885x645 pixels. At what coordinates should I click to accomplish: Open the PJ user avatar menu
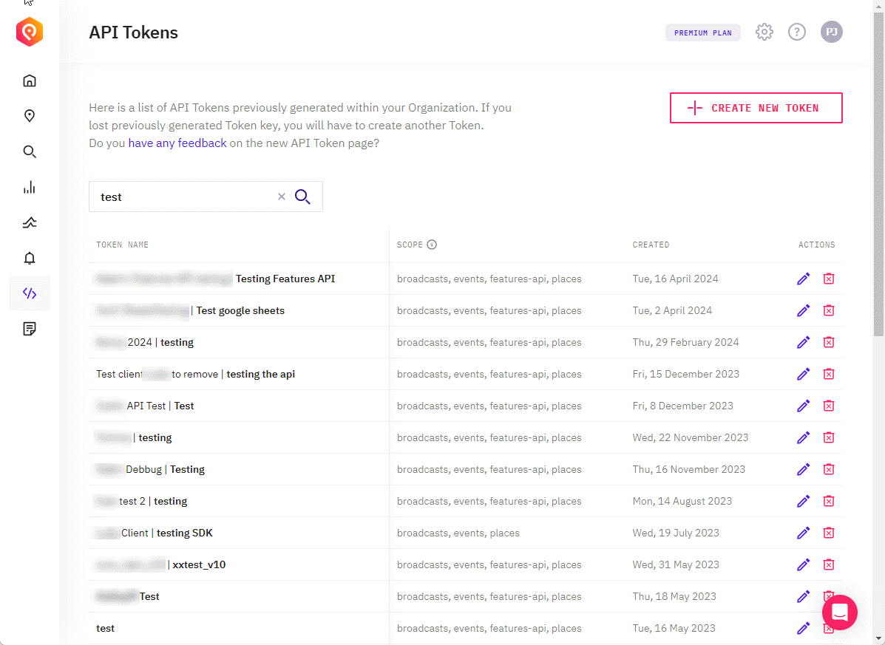(x=831, y=32)
